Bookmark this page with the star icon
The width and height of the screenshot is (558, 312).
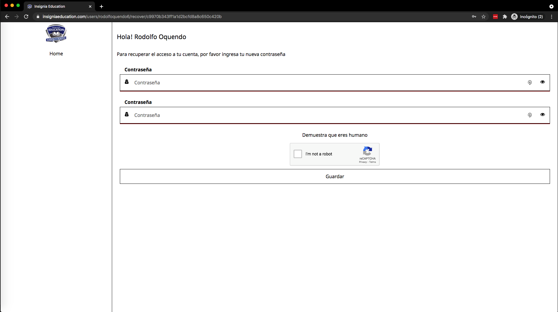tap(484, 17)
